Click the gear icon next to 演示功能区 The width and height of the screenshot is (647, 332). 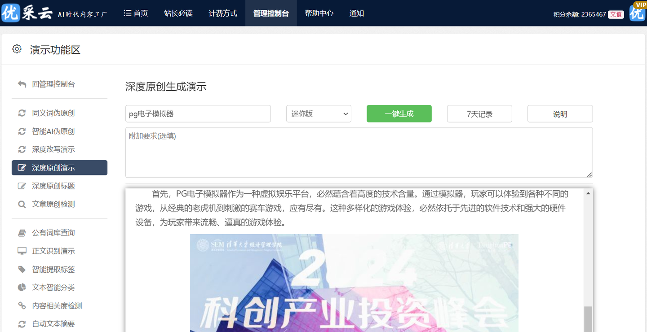(x=17, y=49)
